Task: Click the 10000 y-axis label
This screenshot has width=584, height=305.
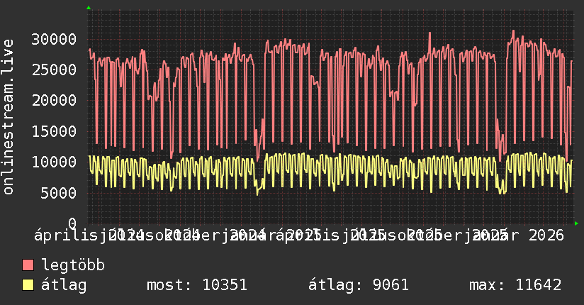Action: click(54, 162)
